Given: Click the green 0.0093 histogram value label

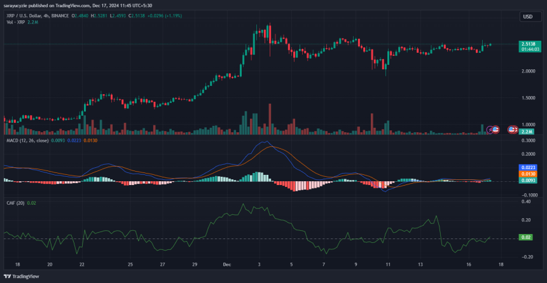Looking at the screenshot, I should (x=528, y=181).
